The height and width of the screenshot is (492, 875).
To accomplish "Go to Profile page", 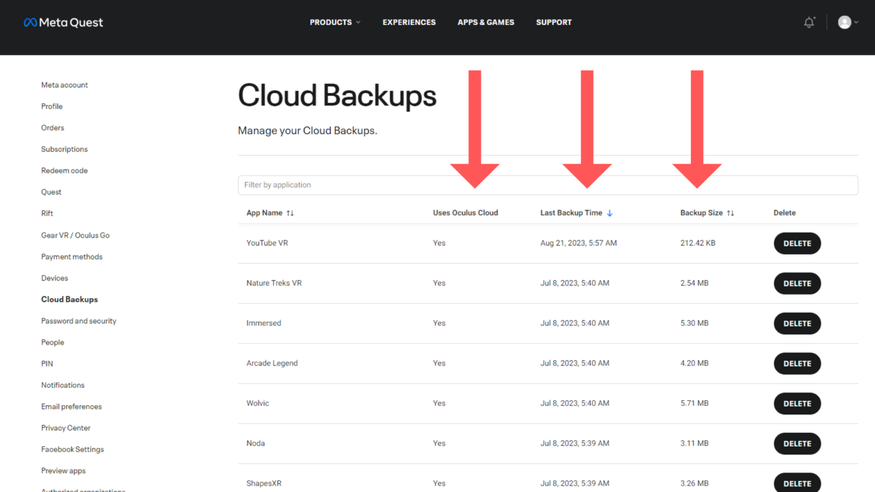I will (x=52, y=106).
